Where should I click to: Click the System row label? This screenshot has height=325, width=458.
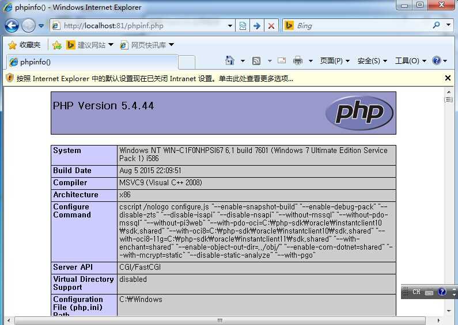coord(67,151)
